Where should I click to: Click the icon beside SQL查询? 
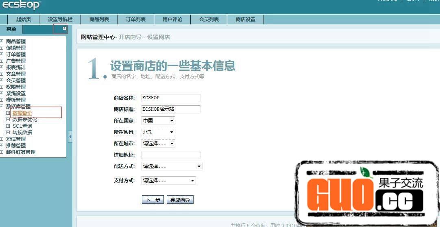pos(8,126)
